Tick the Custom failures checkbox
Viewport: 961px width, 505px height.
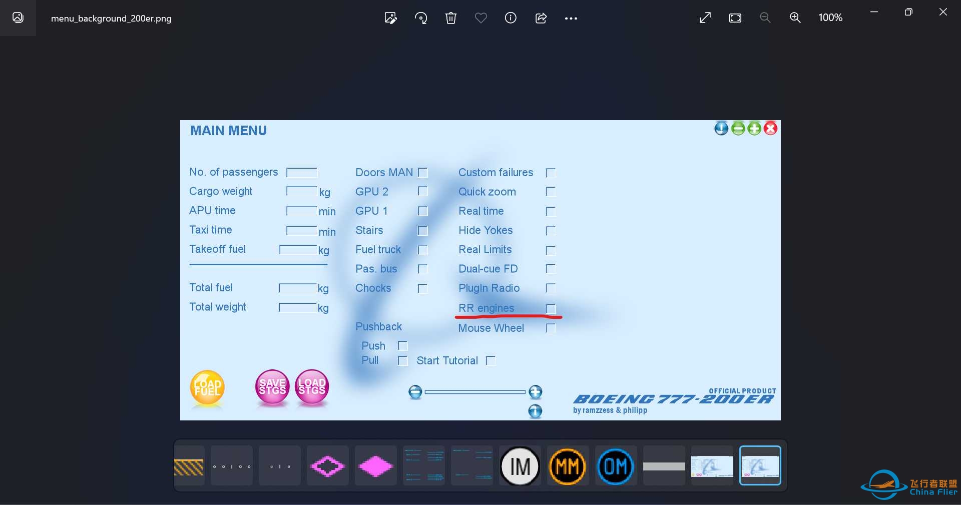click(551, 173)
